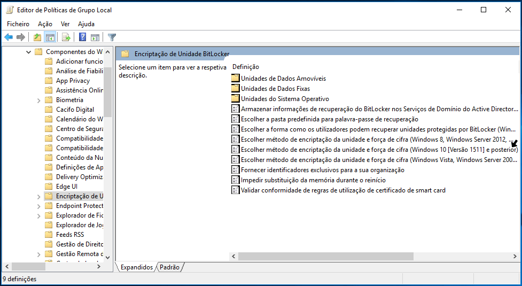Click folder icon of Unidades de Dados Fixas

(x=236, y=89)
